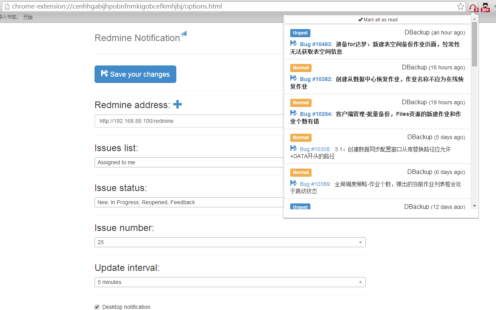The height and width of the screenshot is (310, 496).
Task: Click the Urgent label on Bug #10483
Action: [x=300, y=33]
